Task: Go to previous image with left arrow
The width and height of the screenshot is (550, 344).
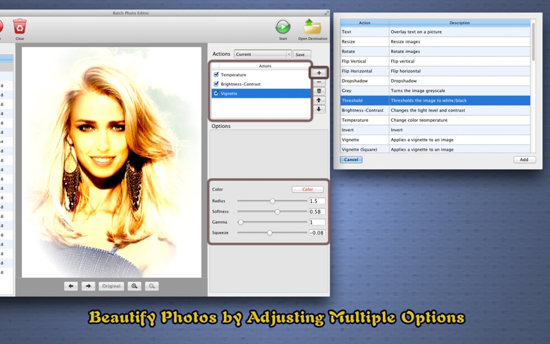Action: point(71,286)
